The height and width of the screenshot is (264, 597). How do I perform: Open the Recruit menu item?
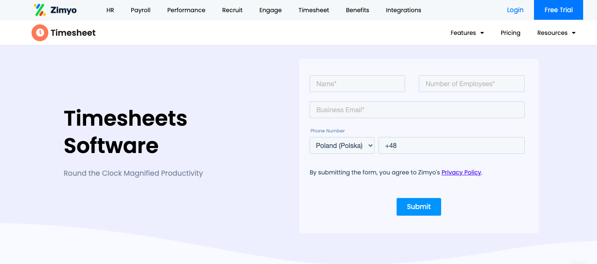pyautogui.click(x=232, y=10)
